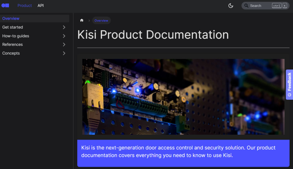Toggle dark mode moon icon
This screenshot has width=293, height=169.
(231, 6)
